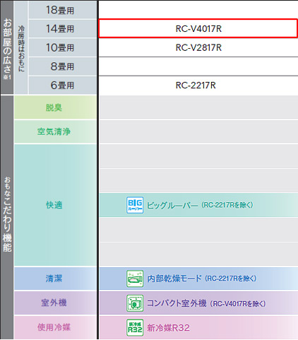Click the コンパクト室外機 feature text
This screenshot has height=340, width=298.
(177, 303)
